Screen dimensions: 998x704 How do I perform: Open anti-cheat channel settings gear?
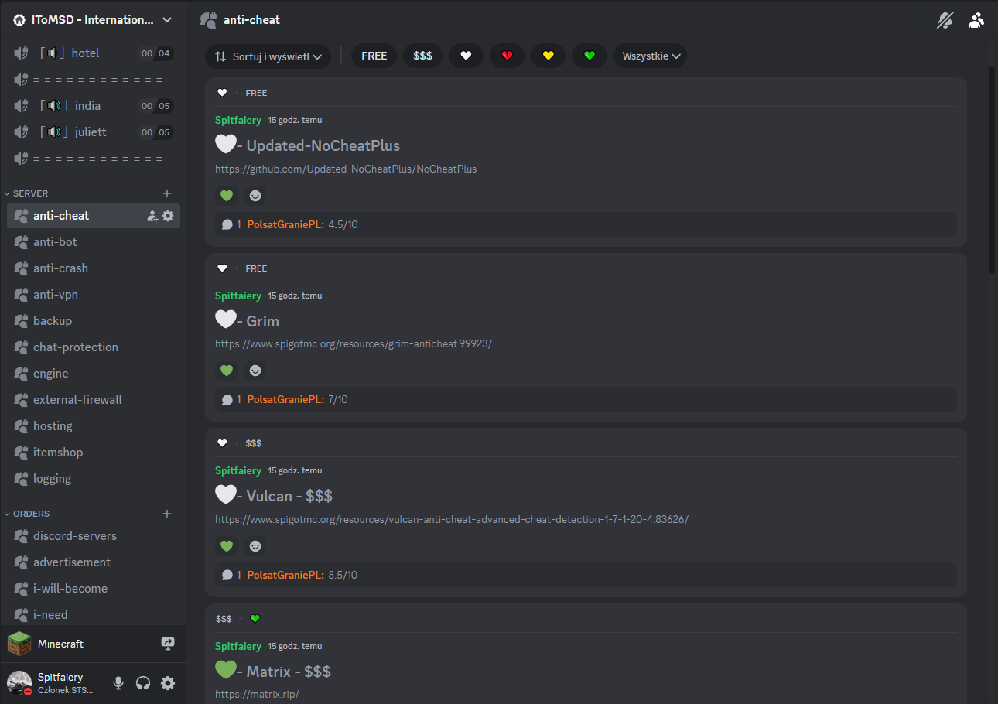point(168,216)
